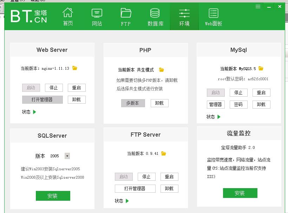Select the 环境 environment tab
Screen dimensions: 288x213
184,17
